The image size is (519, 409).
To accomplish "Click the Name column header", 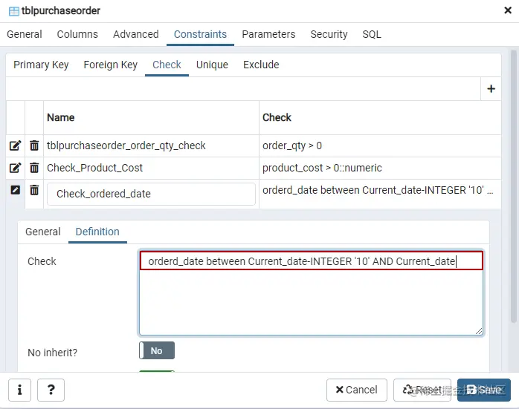I will click(x=151, y=117).
